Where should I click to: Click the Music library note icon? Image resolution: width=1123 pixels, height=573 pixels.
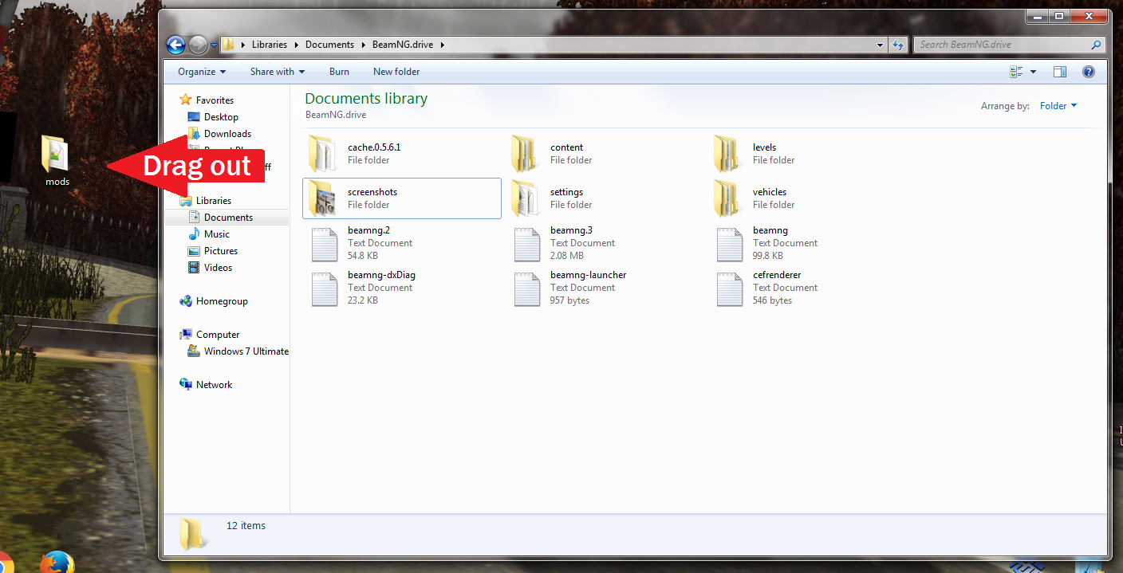tap(194, 234)
